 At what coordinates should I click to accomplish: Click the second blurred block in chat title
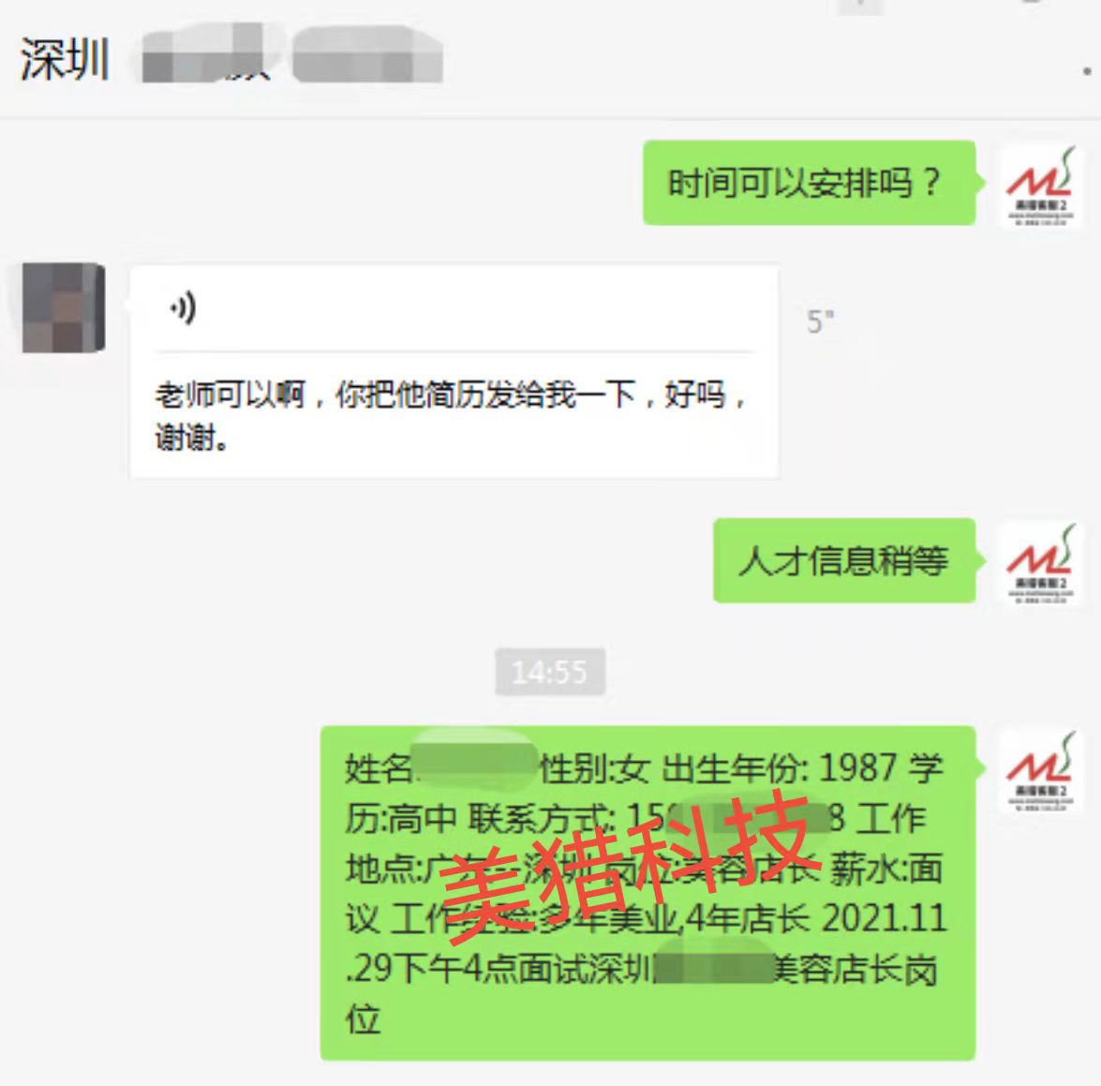tap(367, 54)
